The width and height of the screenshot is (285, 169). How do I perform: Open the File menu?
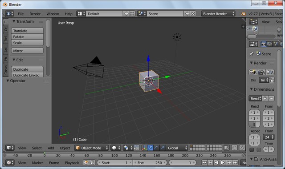pos(21,14)
